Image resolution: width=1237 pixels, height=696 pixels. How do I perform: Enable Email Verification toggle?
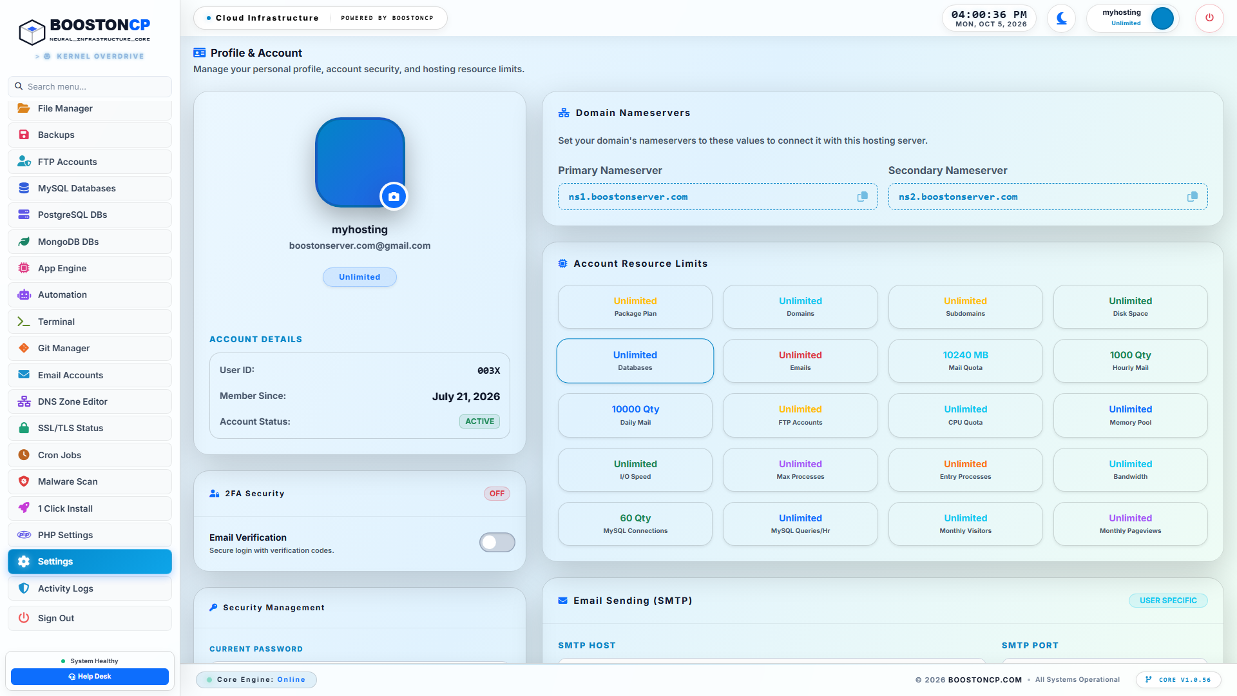tap(497, 543)
